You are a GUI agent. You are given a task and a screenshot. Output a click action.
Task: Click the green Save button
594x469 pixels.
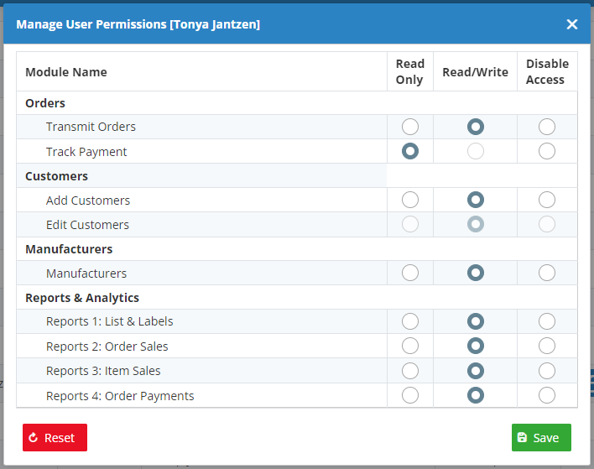click(541, 437)
